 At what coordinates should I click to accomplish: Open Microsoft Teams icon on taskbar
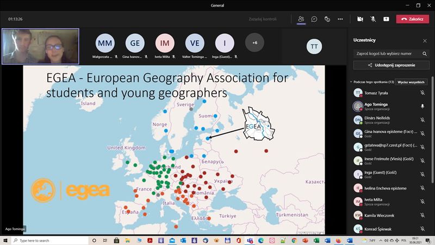250,240
